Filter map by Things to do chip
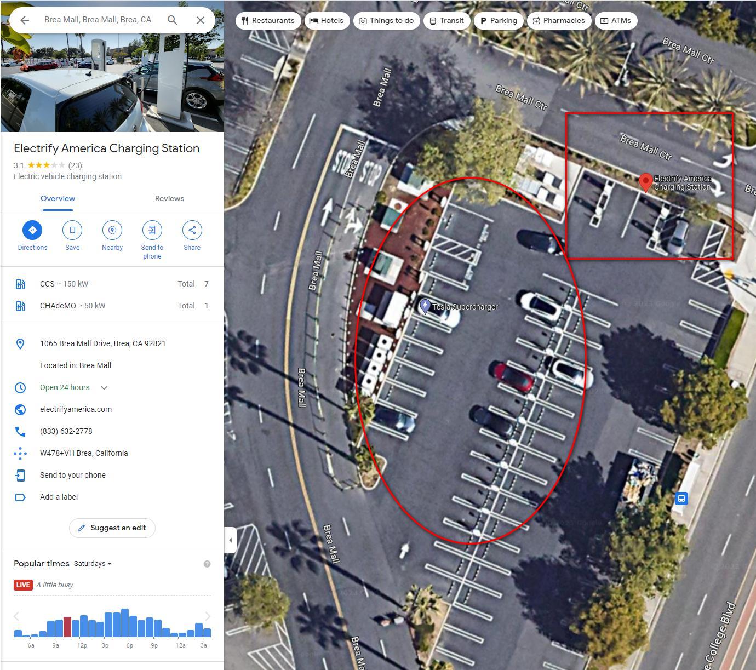756x670 pixels. click(x=386, y=20)
